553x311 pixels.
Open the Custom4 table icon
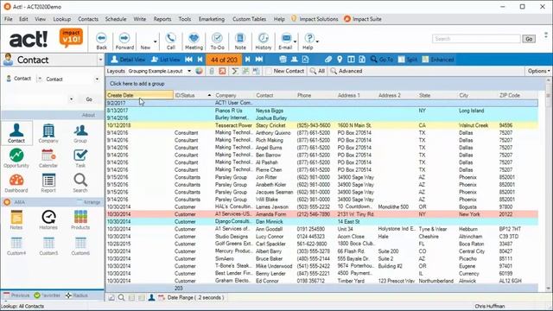coord(16,245)
